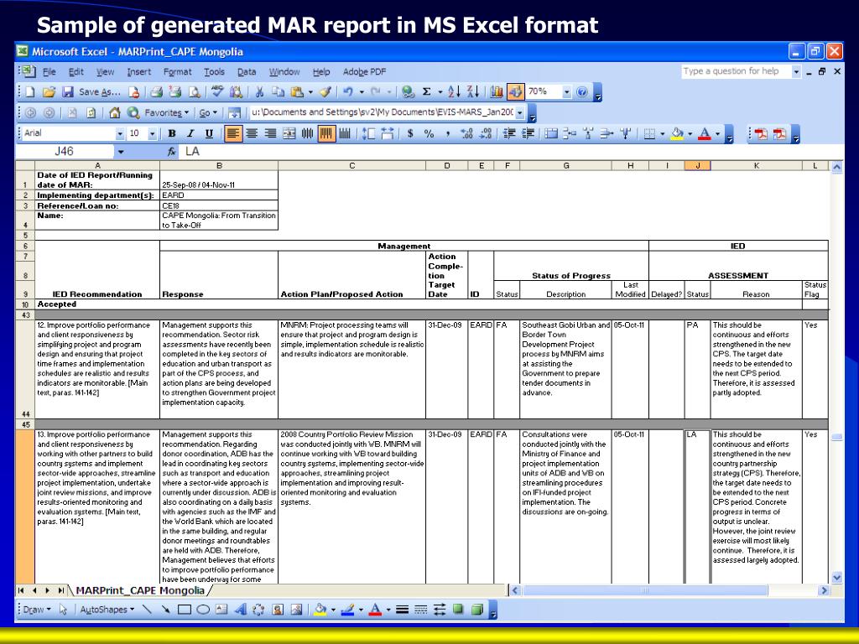Run the spelling check

point(217,92)
